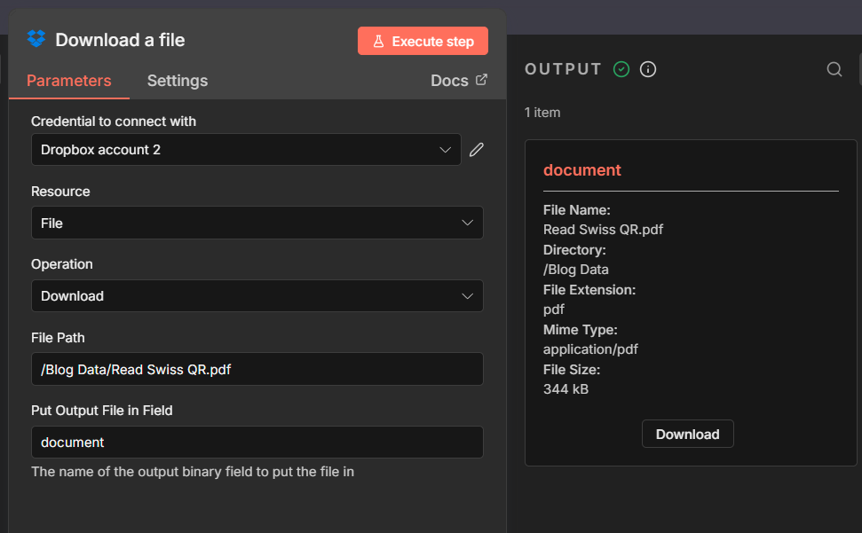
Task: Click the info circle icon in OUTPUT header
Action: (x=648, y=68)
